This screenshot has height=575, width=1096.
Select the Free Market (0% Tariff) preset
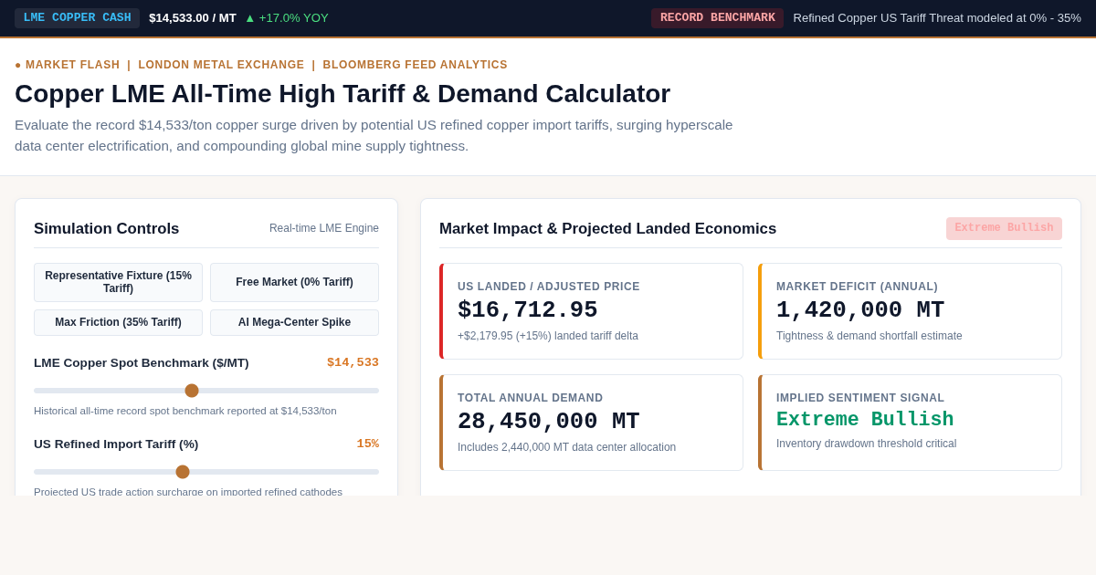coord(294,282)
